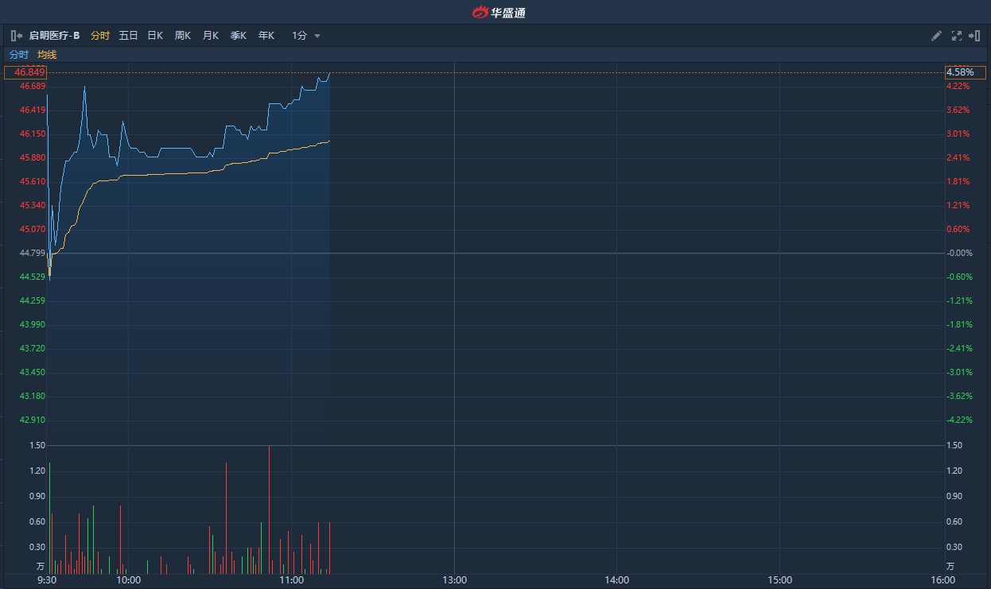Select the 周K weekly chart tab
The image size is (991, 589).
(183, 36)
